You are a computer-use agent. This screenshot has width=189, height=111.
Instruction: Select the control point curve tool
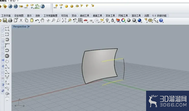[x=7, y=29]
